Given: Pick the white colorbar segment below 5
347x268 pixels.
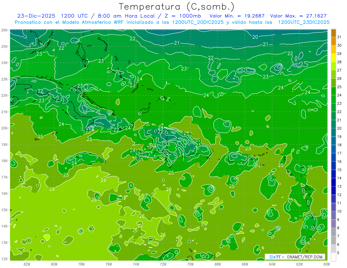Looking at the screenshot, I should (333, 257).
